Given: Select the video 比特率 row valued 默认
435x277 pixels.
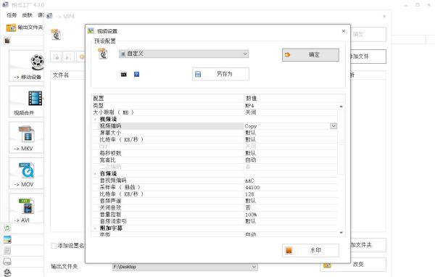Looking at the screenshot, I should click(x=215, y=140).
